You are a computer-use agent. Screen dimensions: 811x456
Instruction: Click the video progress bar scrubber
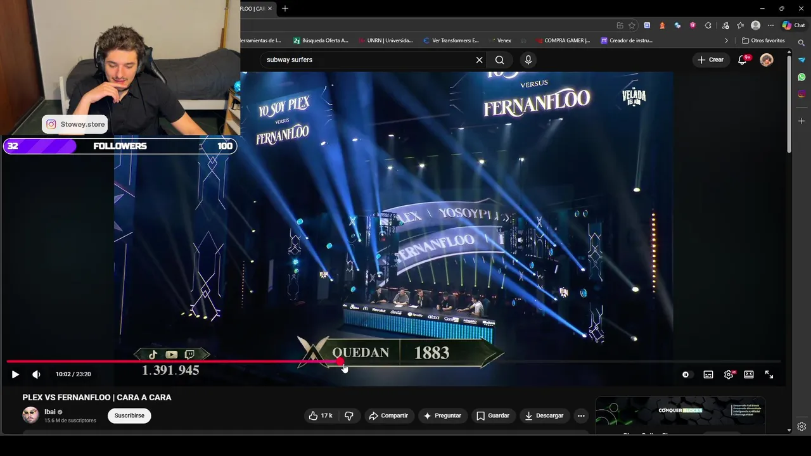pos(340,362)
